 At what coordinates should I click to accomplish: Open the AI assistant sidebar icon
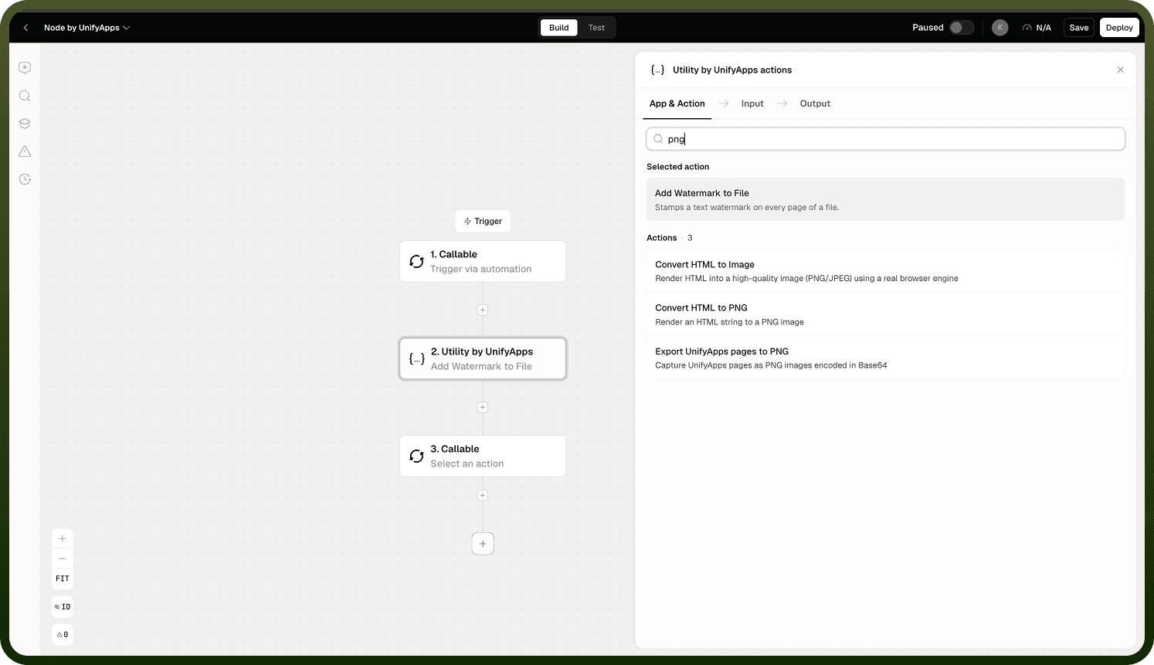tap(25, 68)
